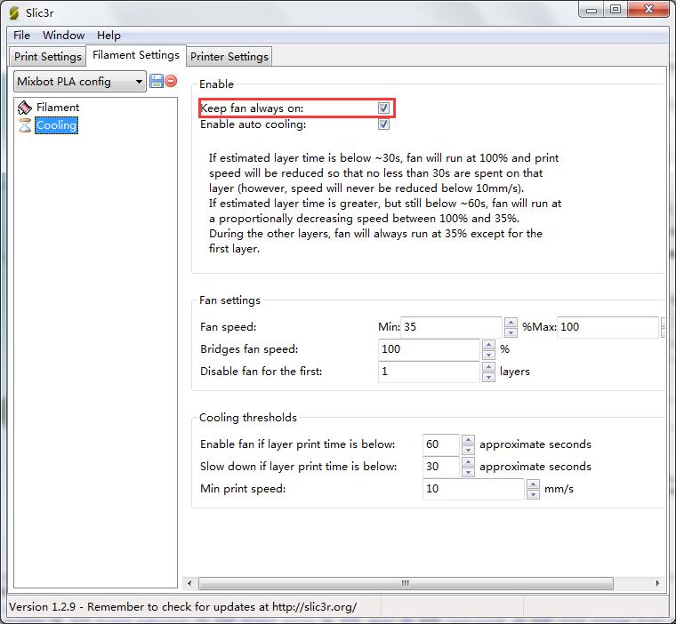Click the 'Bridges fan speed:' label
The width and height of the screenshot is (676, 624).
pos(249,349)
